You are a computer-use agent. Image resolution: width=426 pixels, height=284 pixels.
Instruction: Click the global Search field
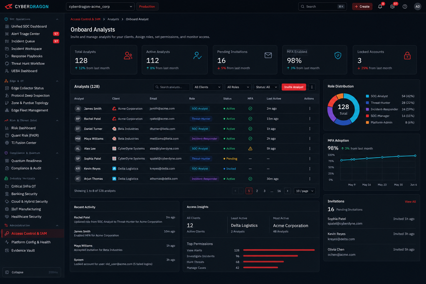tap(322, 6)
